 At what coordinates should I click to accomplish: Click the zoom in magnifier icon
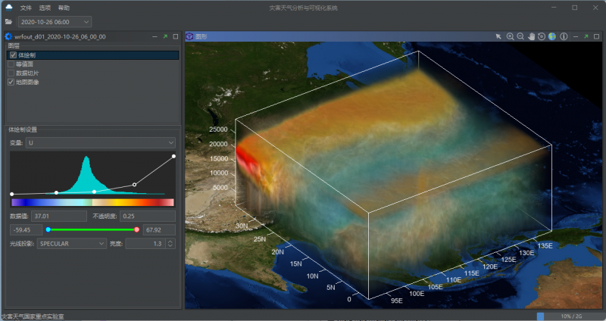coord(511,36)
